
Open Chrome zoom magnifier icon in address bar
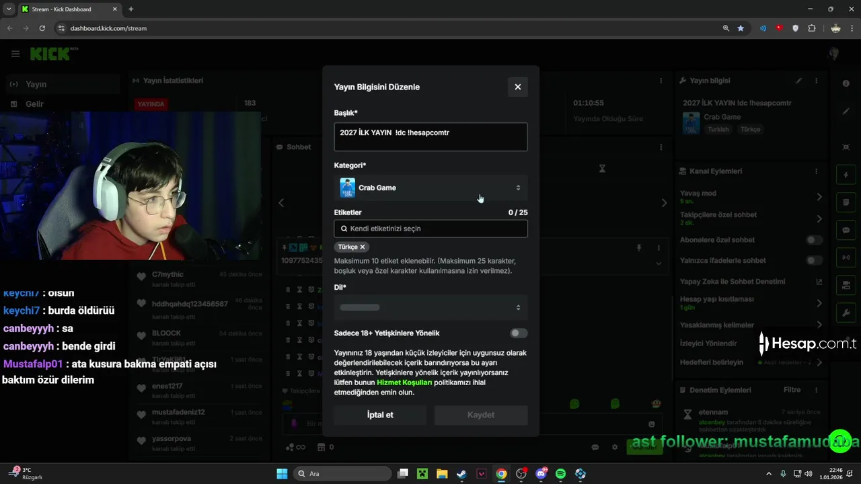click(x=726, y=28)
